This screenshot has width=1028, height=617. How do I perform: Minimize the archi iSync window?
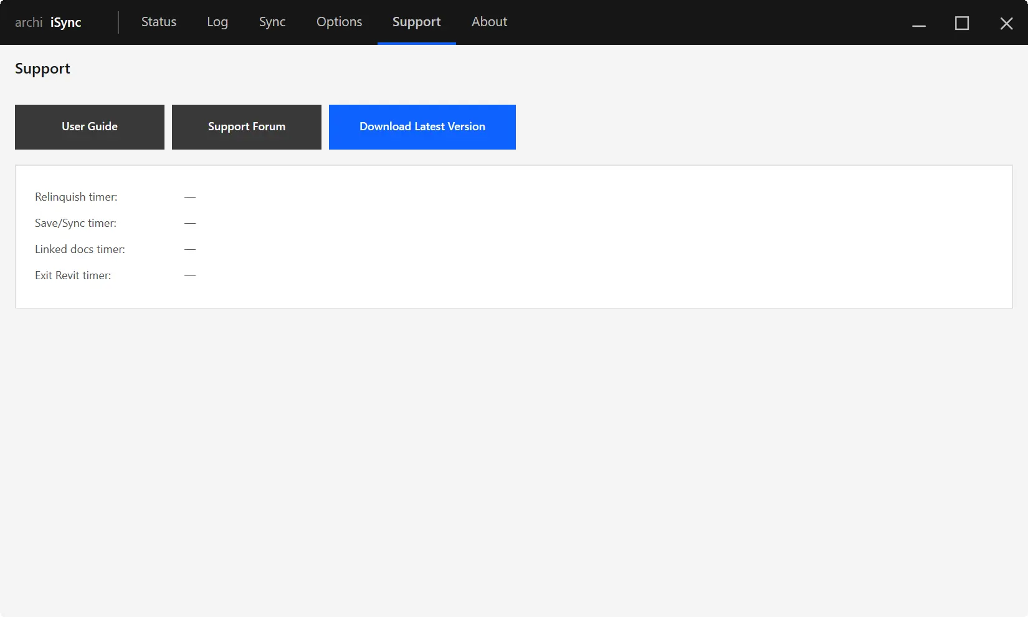918,23
